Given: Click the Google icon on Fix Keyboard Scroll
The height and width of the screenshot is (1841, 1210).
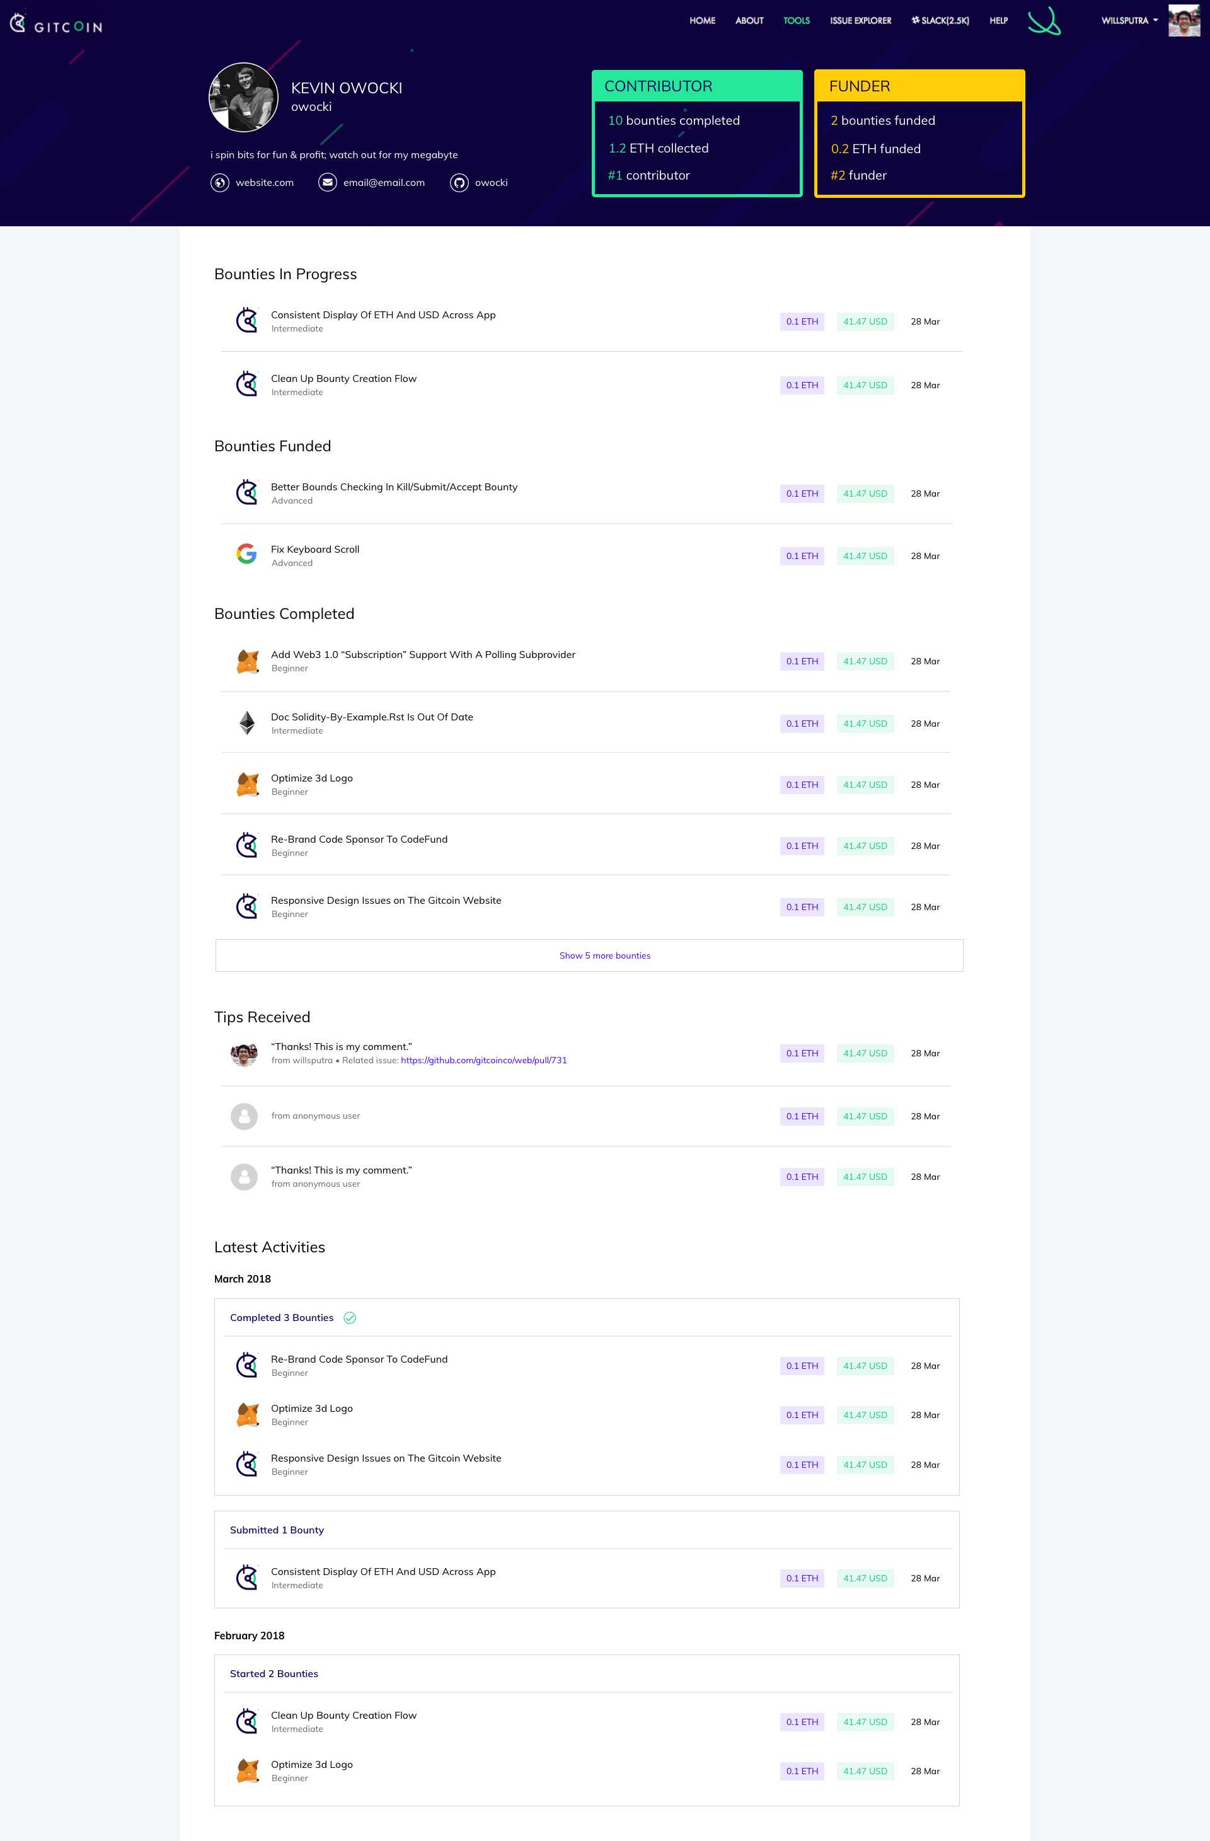Looking at the screenshot, I should tap(246, 555).
